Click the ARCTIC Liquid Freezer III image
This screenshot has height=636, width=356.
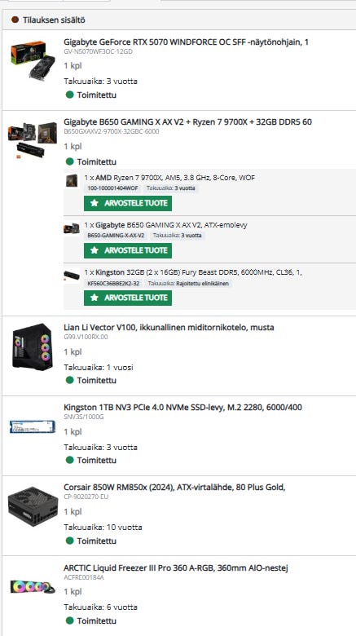[33, 586]
